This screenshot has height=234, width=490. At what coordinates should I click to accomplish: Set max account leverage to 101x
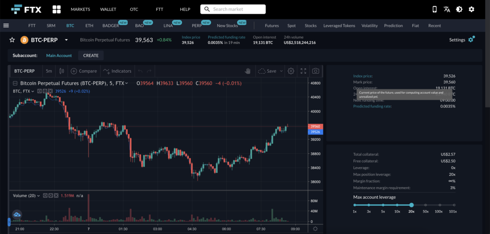point(454,205)
